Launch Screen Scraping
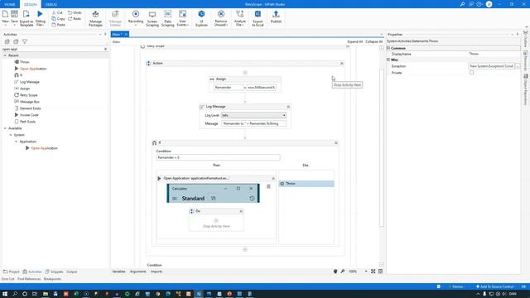 pyautogui.click(x=152, y=18)
